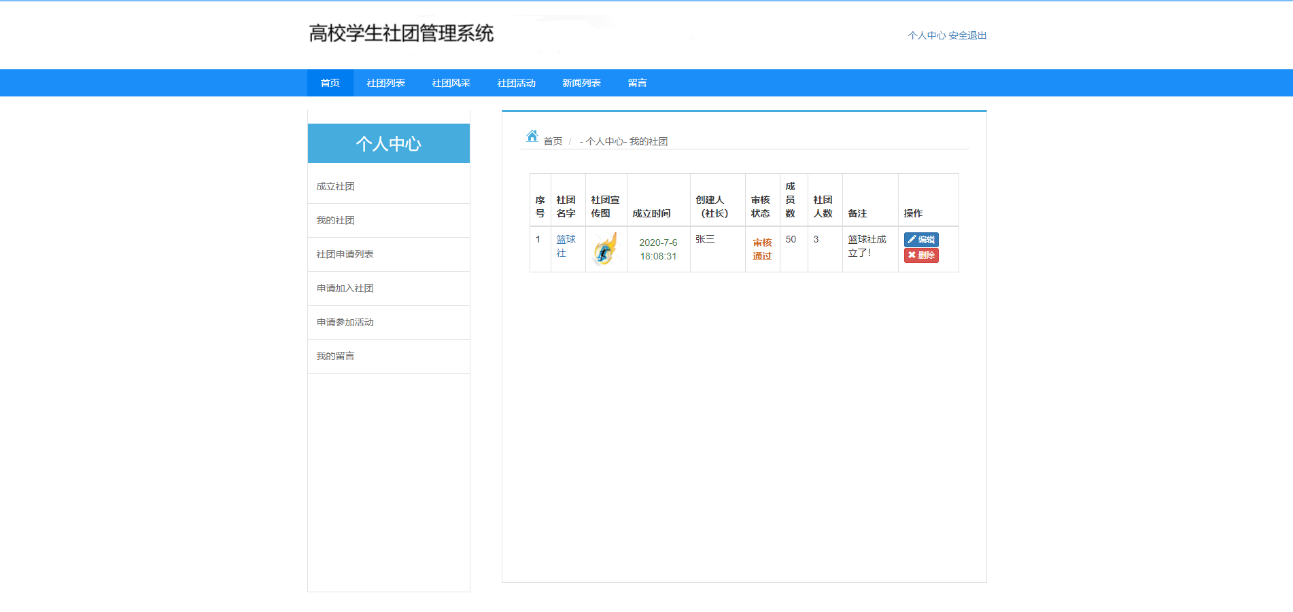Screen dimensions: 1293x612
Task: Open 社团申请列表 in the sidebar
Action: pyautogui.click(x=389, y=254)
